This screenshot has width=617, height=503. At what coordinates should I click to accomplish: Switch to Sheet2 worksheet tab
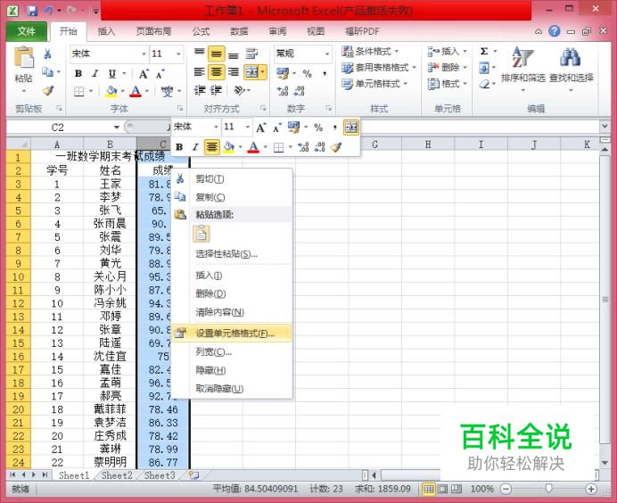tap(117, 475)
